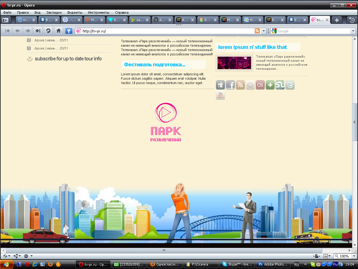Viewport: 358px width, 269px height.
Task: Click the smiley face social icon
Action: [250, 85]
